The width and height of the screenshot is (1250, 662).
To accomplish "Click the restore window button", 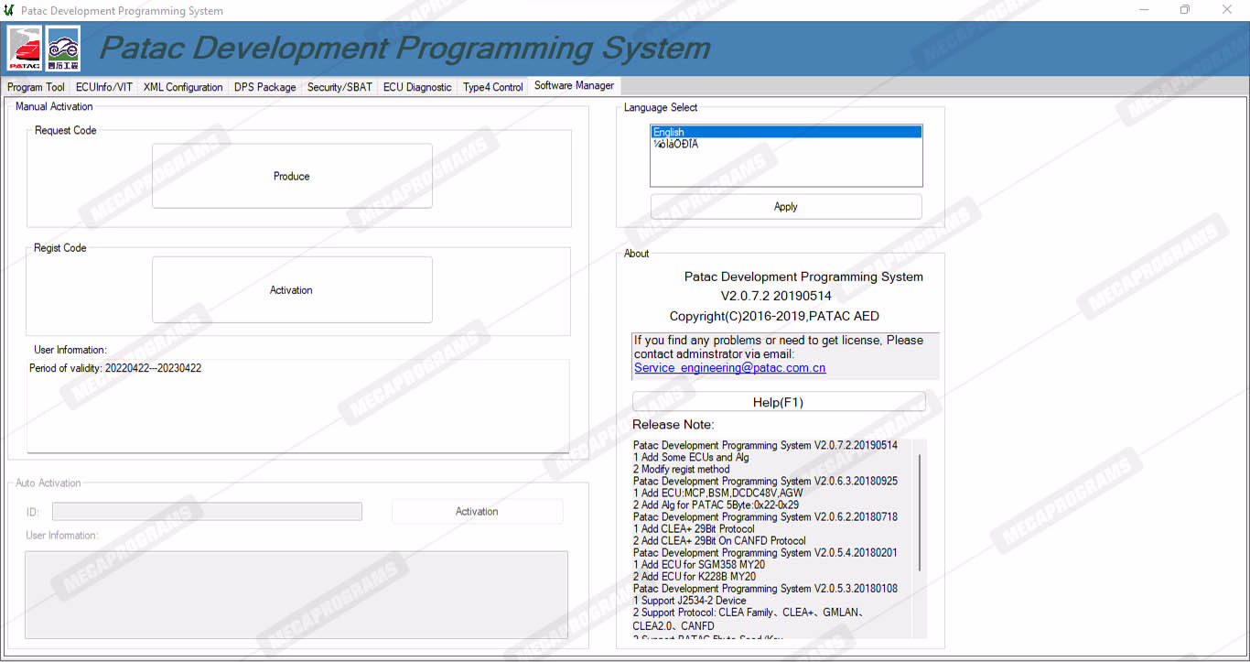I will pos(1185,10).
